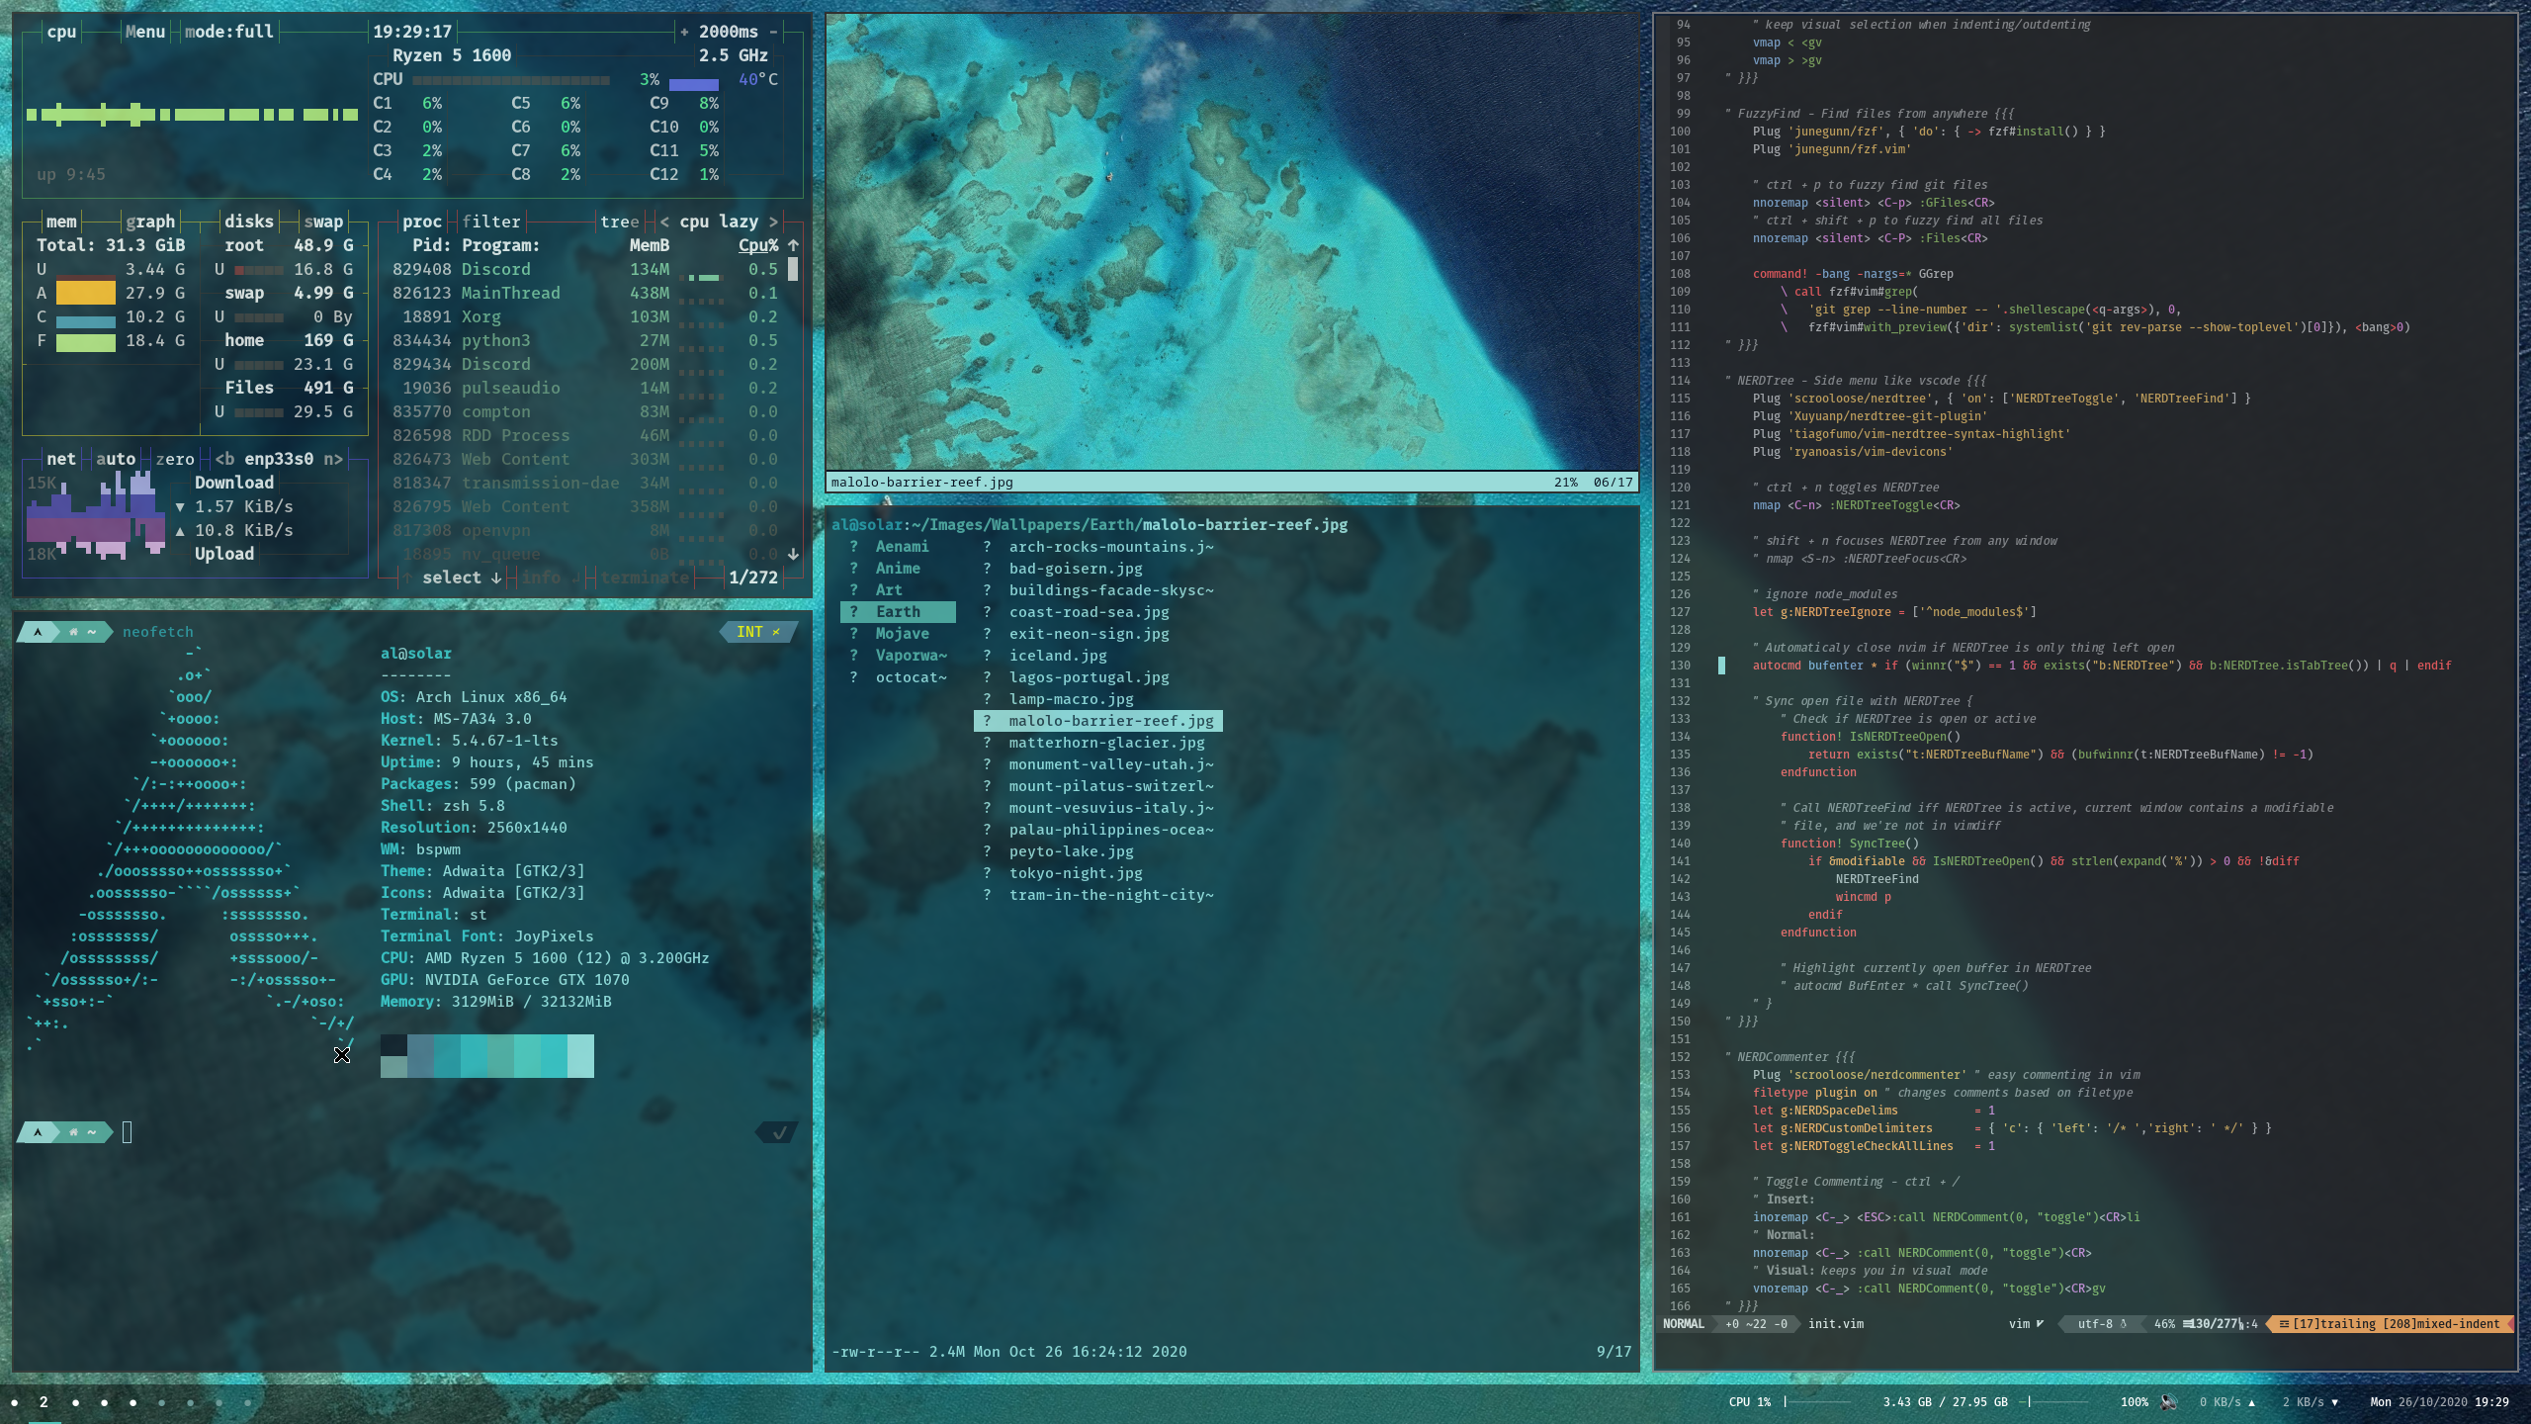Viewport: 2531px width, 1424px height.
Task: Click NORMAL mode indicator in nvim statusline
Action: coord(1684,1324)
